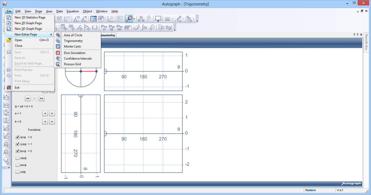
Task: Click the pause wave plotting icon
Action: (112, 27)
